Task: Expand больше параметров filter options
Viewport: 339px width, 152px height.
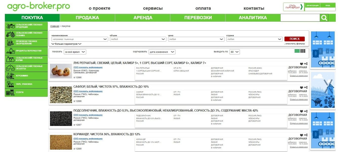Action: coord(66,44)
